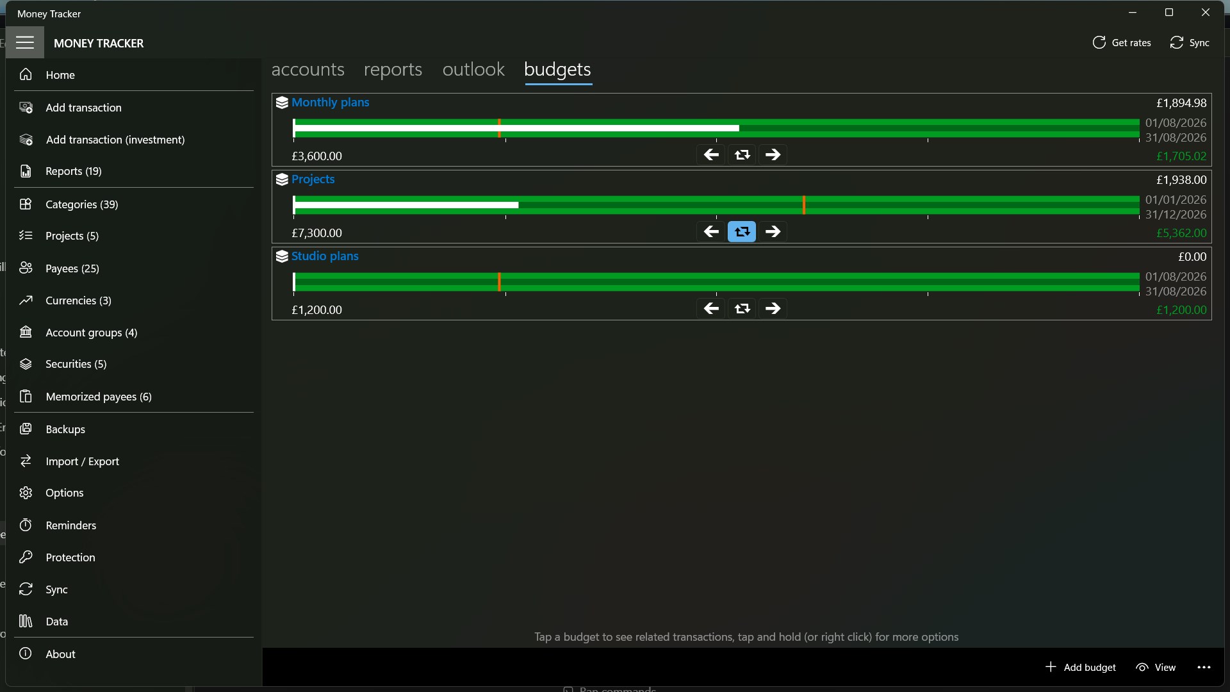Go to next period for Projects budget
1230x692 pixels.
773,232
